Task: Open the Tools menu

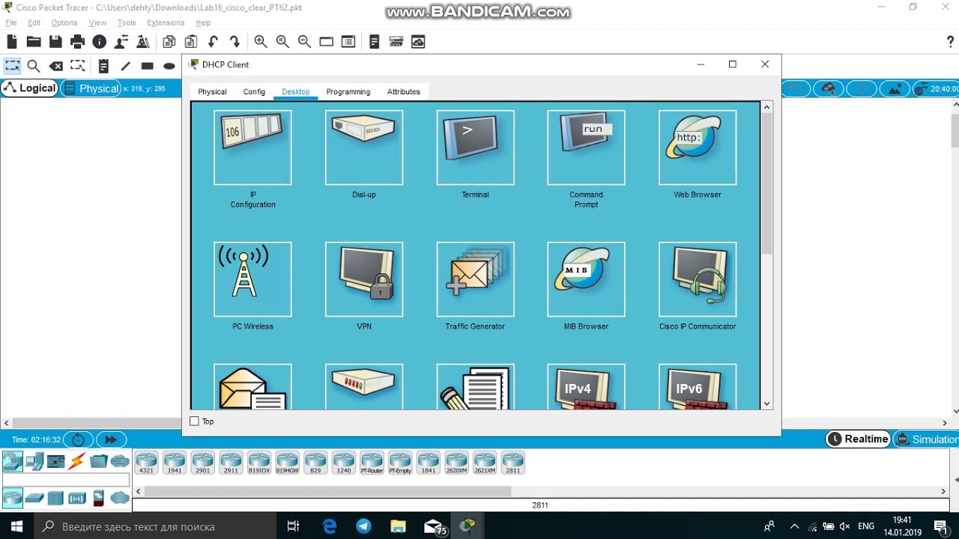Action: coord(127,23)
